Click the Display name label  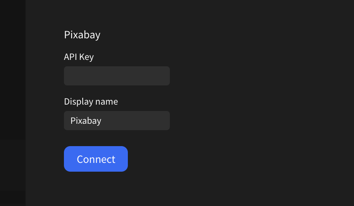91,101
